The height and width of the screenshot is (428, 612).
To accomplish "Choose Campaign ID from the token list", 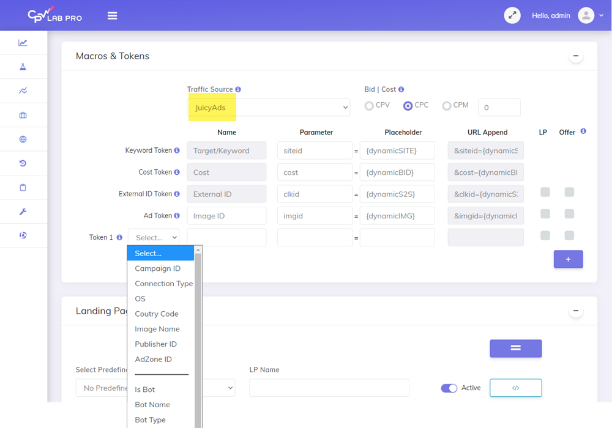I will coord(158,268).
